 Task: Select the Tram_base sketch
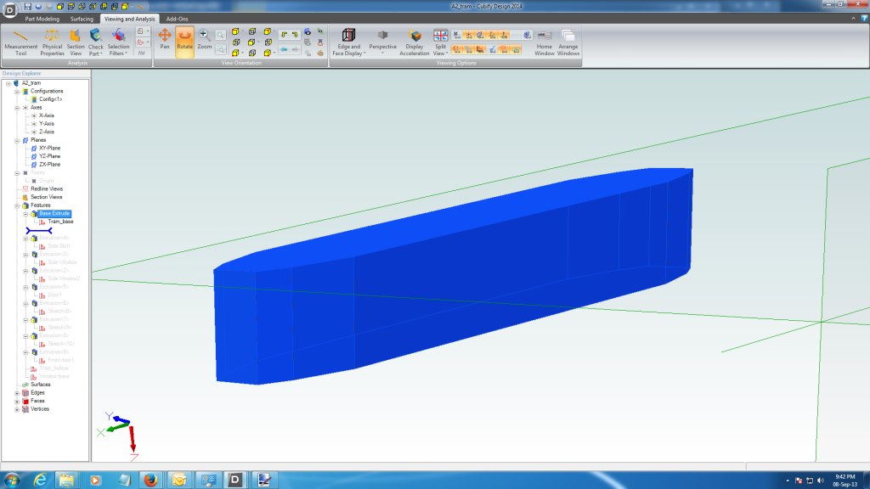[59, 221]
